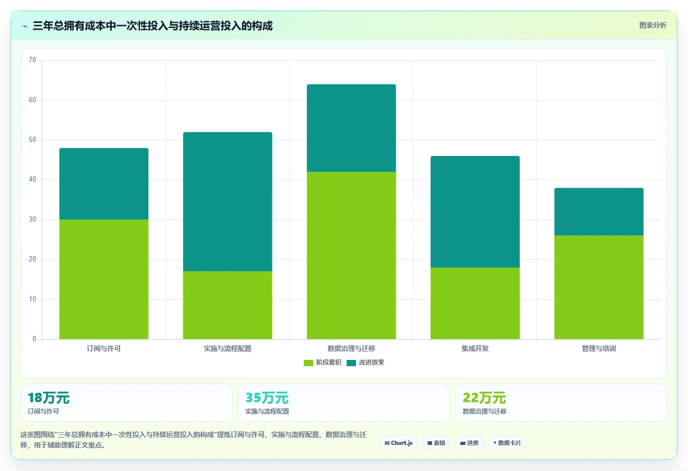
Task: Click the y-axis value 70
Action: (x=32, y=60)
